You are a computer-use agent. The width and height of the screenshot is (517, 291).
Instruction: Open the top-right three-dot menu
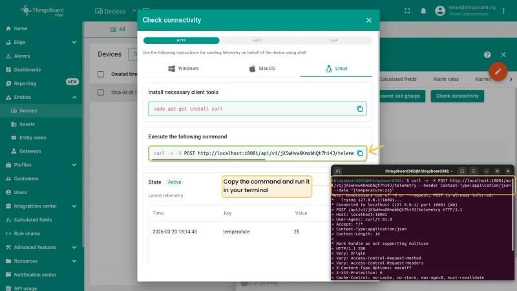pos(503,11)
